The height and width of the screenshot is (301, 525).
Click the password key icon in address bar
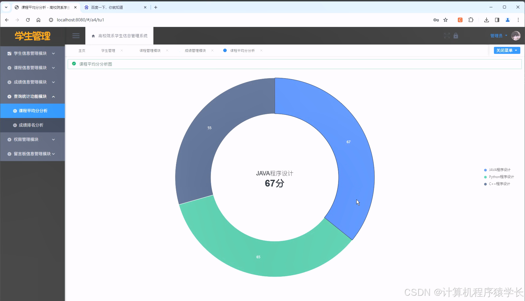pos(436,20)
